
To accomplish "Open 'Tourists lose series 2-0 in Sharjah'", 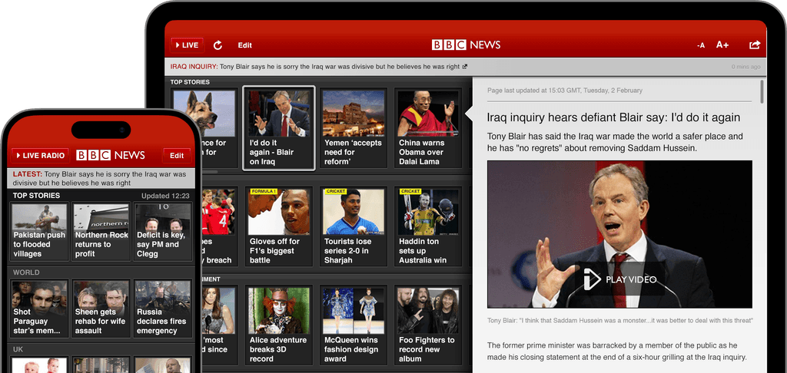I will tap(354, 226).
